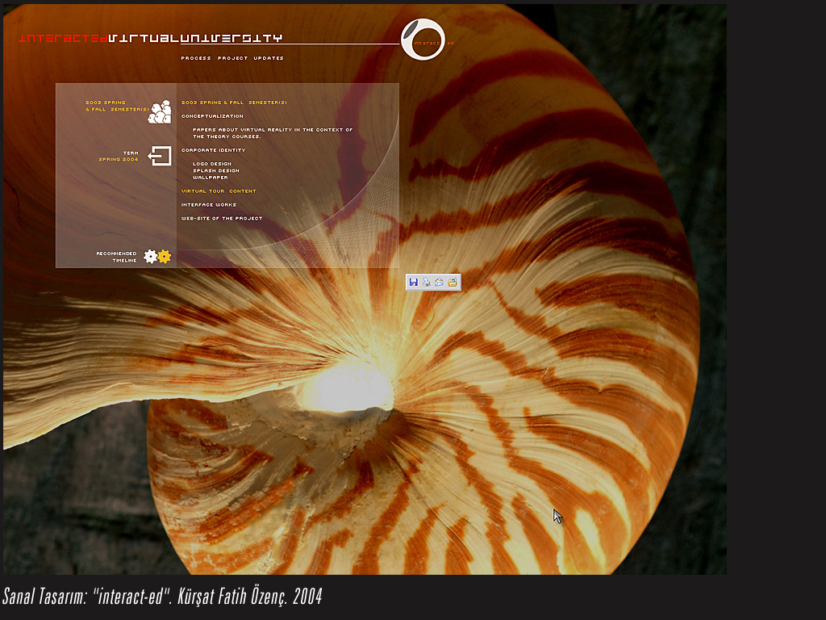Go to Virtual Tour Content
Viewport: 826px width, 620px height.
[x=219, y=191]
